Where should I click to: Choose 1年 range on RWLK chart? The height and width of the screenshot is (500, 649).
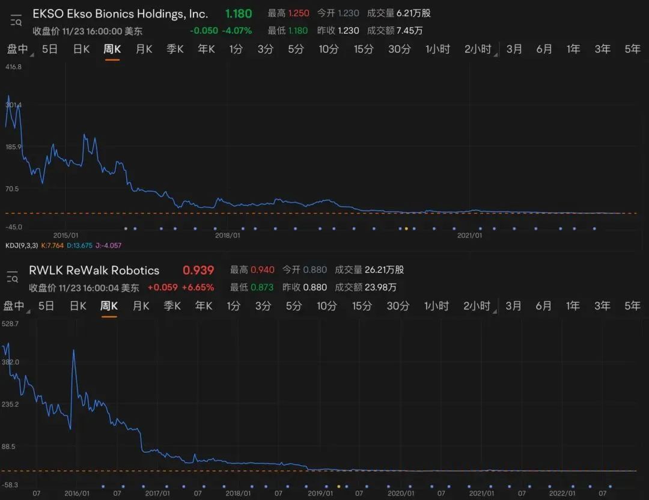(573, 306)
